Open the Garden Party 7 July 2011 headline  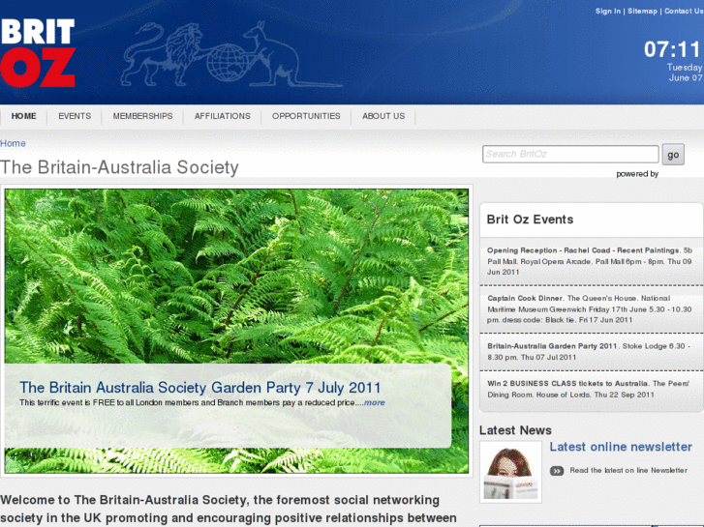(200, 388)
